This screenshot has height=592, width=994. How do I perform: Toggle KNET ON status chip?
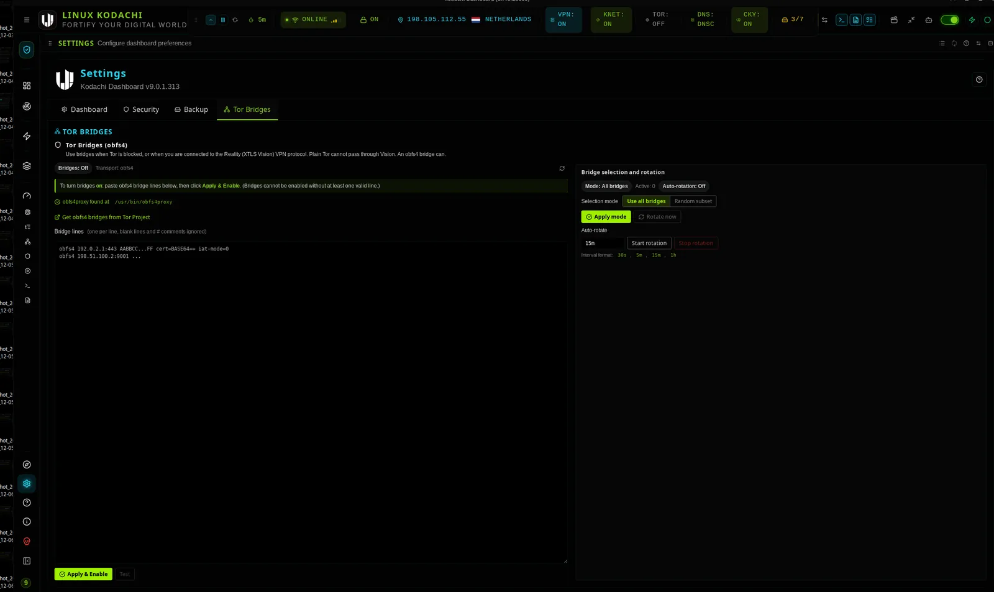pyautogui.click(x=611, y=20)
